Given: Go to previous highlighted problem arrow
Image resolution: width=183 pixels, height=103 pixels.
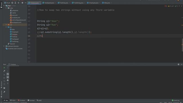Looking at the screenshot, I should click(179, 6).
